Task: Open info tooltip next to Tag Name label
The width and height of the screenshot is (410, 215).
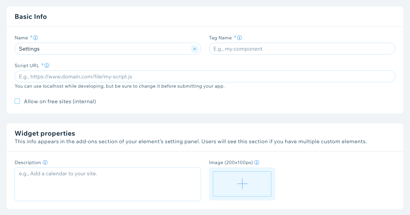Action: pyautogui.click(x=239, y=38)
